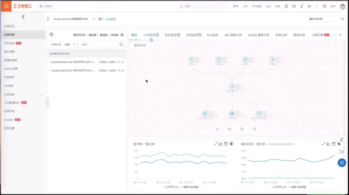This screenshot has height=195, width=349.
Task: Open the recent 15 minutes time range picker
Action: [326, 19]
